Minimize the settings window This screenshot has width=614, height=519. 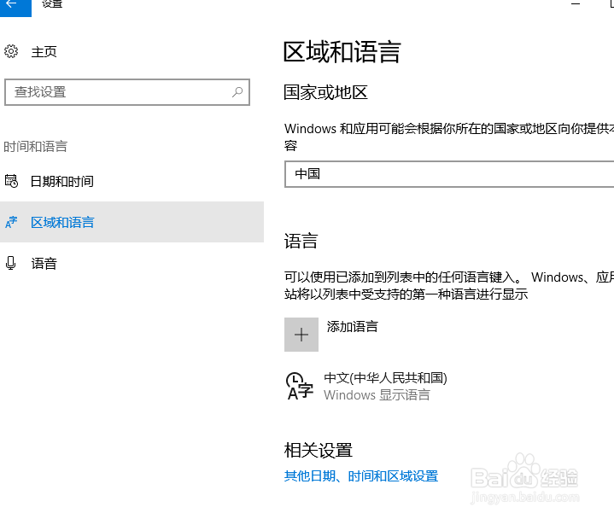pos(576,4)
